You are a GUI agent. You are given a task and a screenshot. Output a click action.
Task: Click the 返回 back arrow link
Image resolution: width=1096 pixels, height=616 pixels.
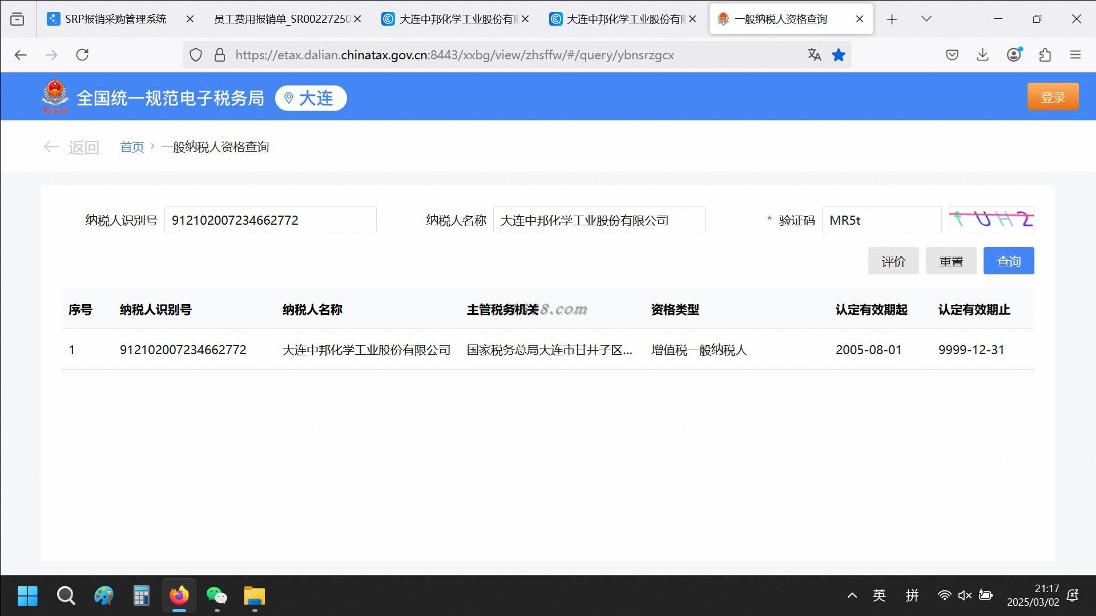[x=71, y=147]
